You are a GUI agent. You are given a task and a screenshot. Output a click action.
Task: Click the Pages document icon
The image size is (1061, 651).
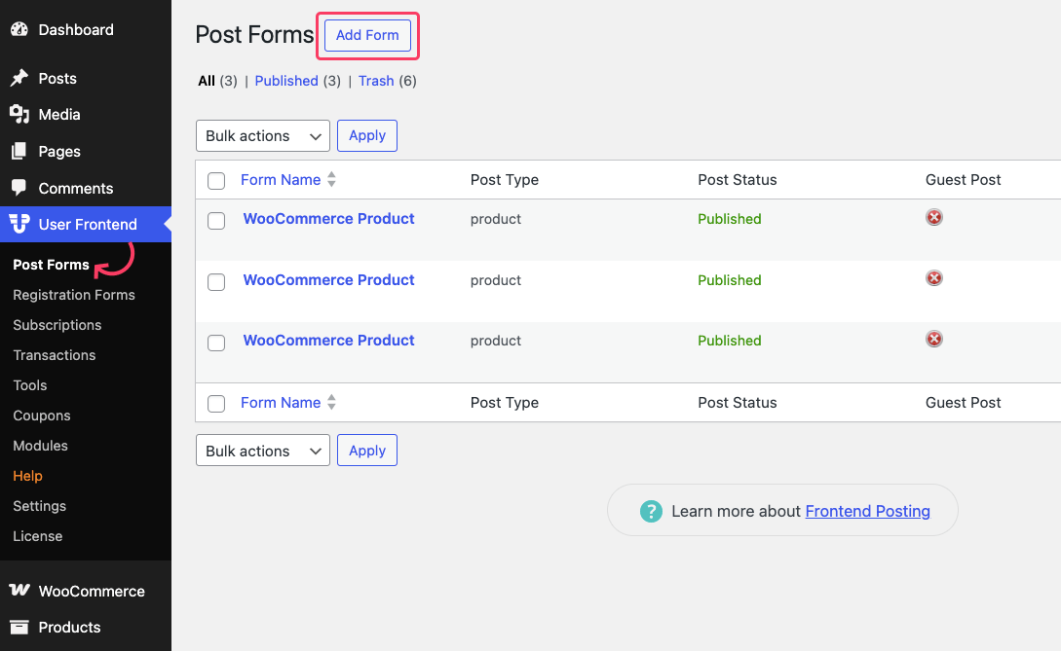click(19, 151)
